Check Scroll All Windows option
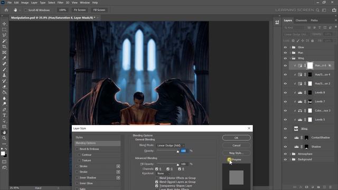The width and height of the screenshot is (338, 190). click(26, 10)
